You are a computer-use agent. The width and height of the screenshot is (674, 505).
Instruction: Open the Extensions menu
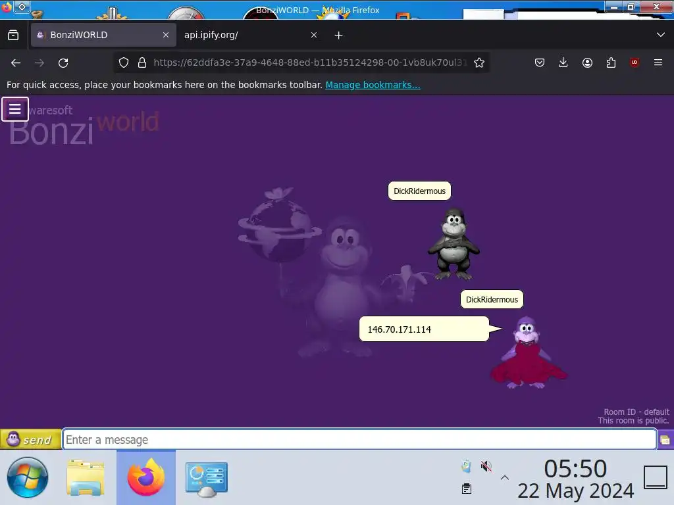[x=611, y=62]
